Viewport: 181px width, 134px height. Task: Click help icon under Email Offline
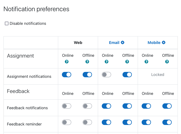[x=127, y=62]
